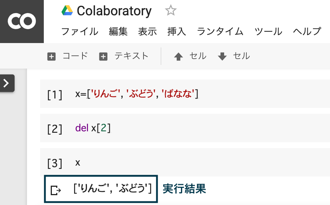Click the Colaboratory CO logo

(x=22, y=21)
